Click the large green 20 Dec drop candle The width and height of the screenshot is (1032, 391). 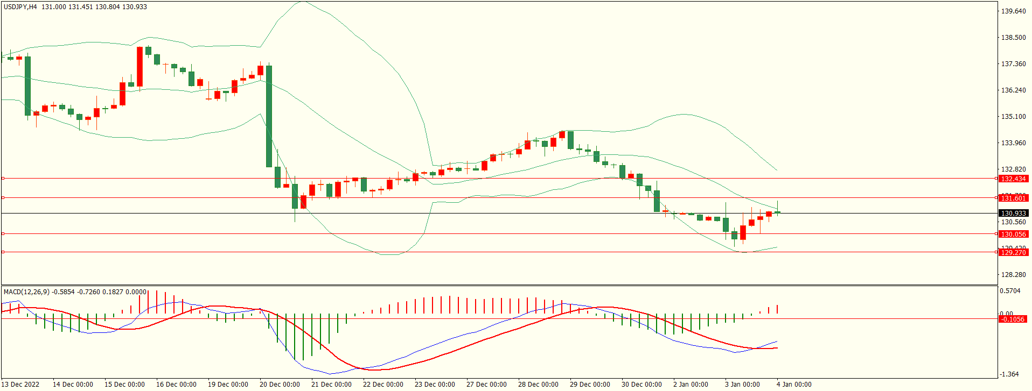tap(269, 116)
